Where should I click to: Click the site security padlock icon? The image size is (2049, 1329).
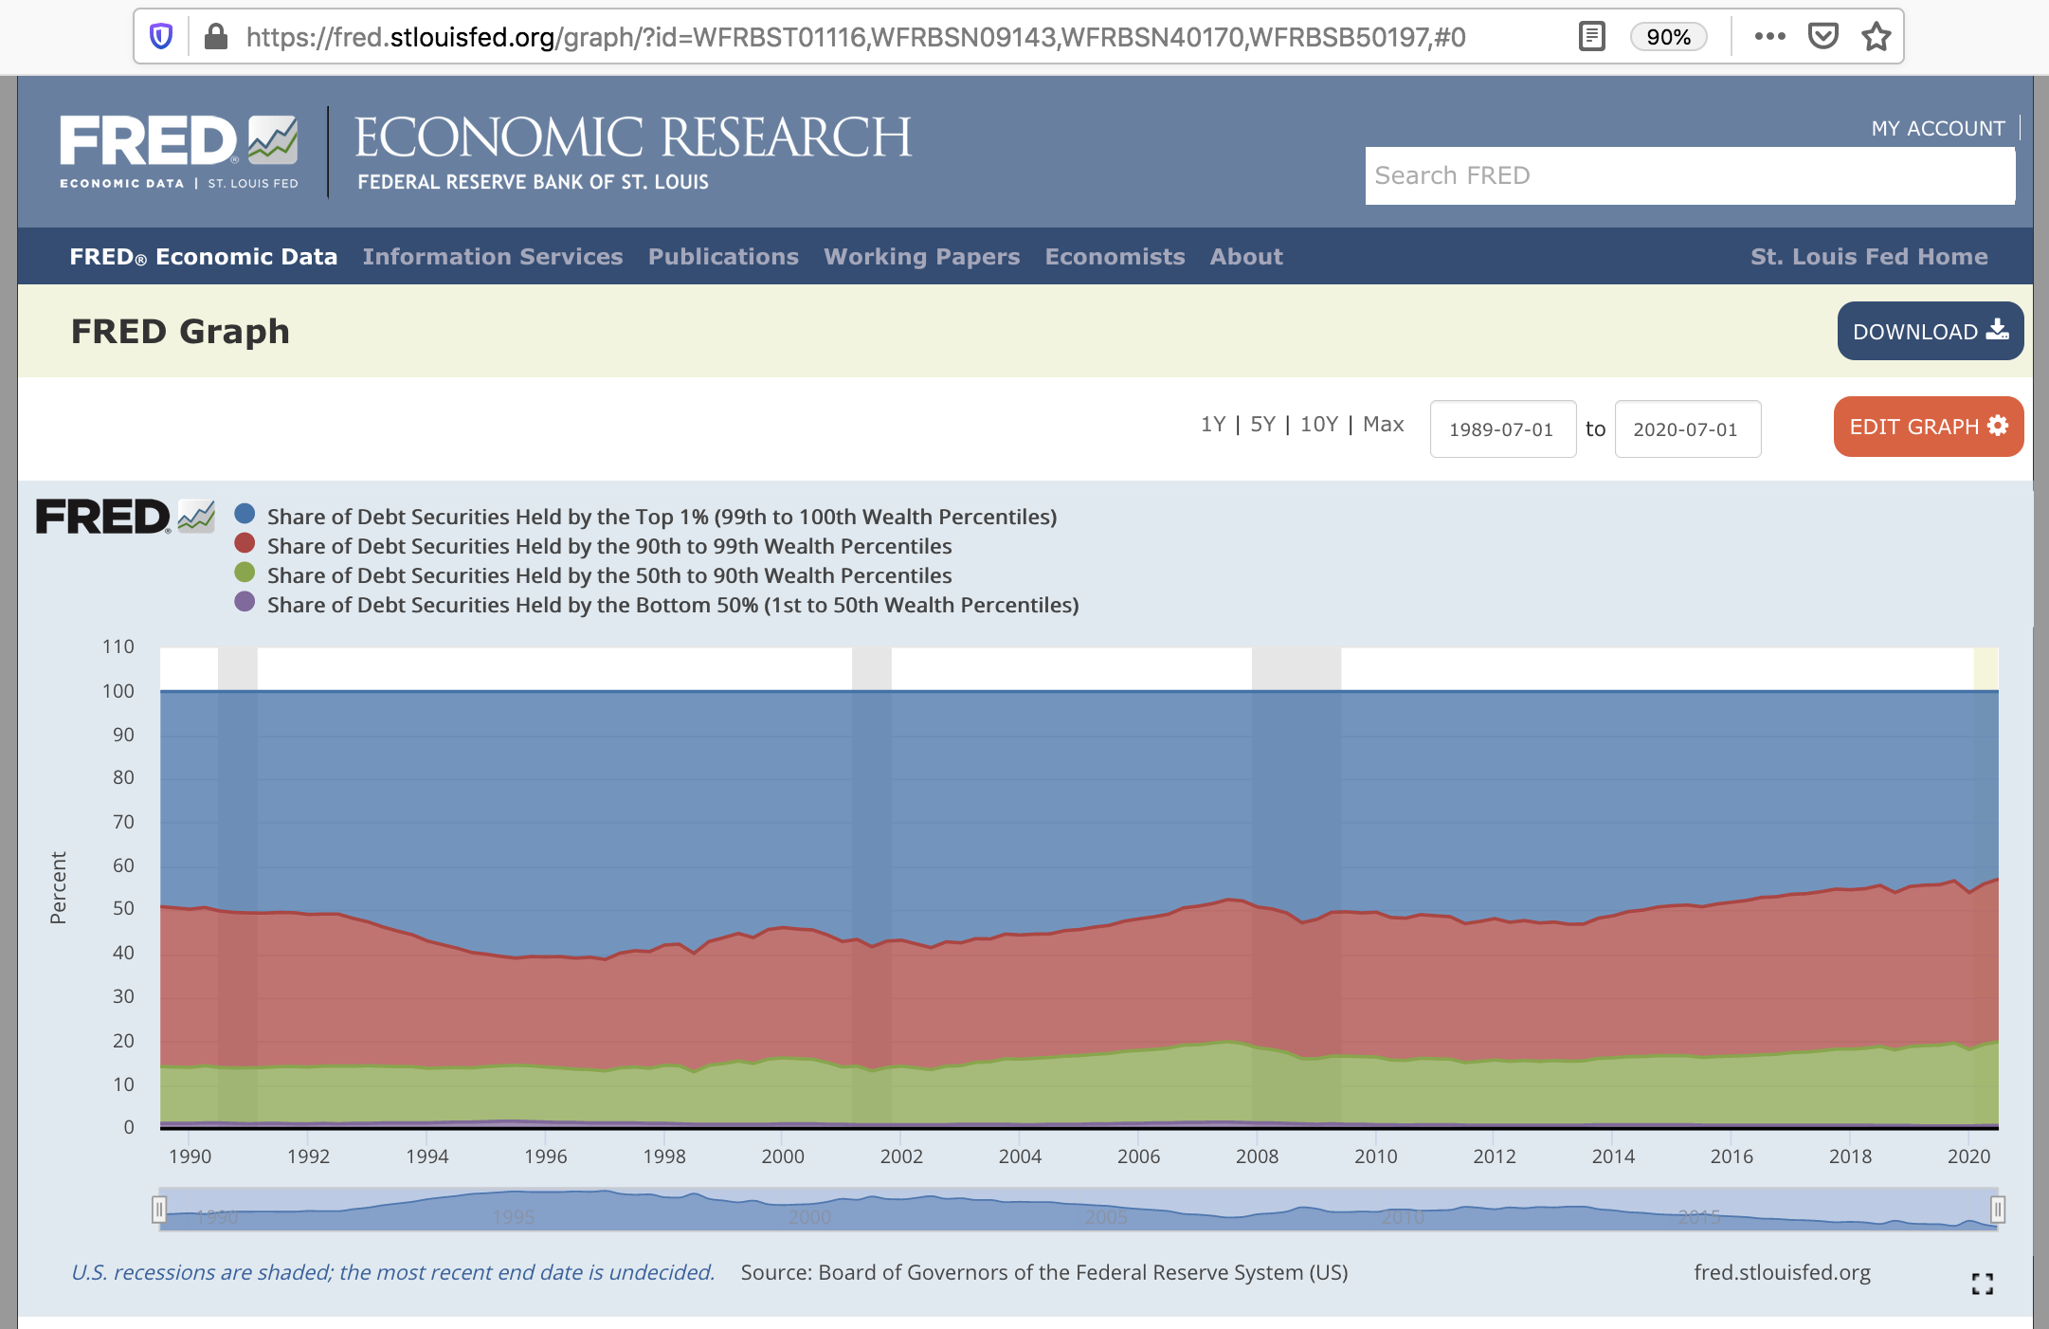pos(216,37)
